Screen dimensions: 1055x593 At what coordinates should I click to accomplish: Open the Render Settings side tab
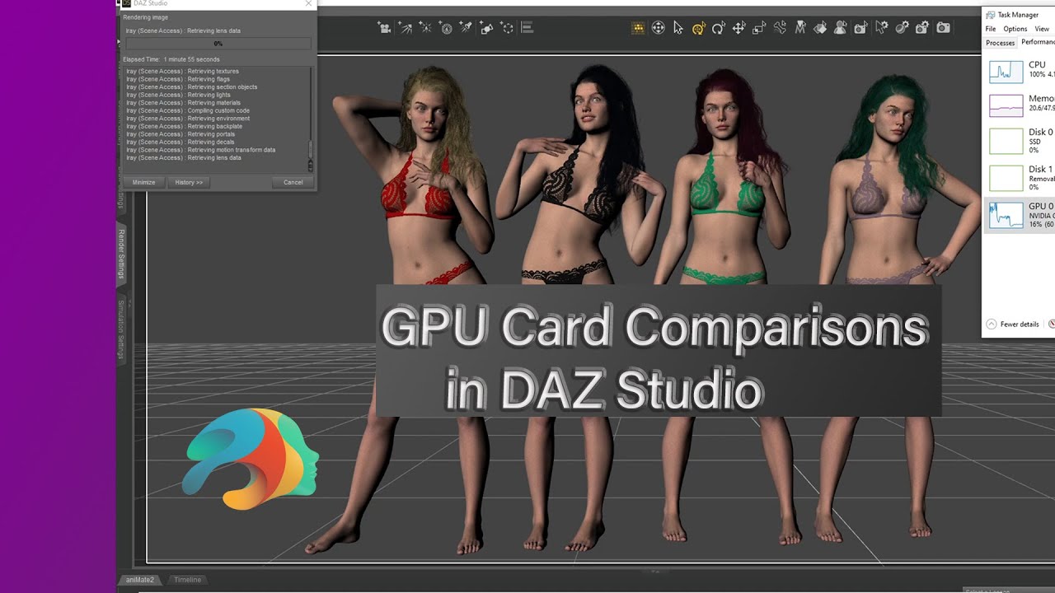[121, 254]
